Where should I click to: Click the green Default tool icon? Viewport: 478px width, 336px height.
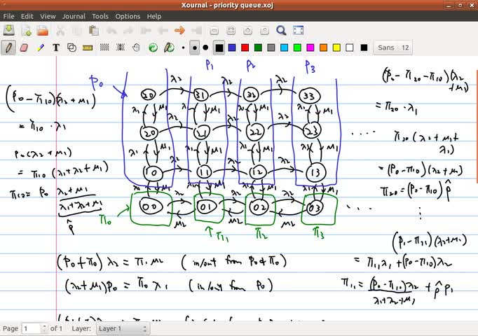[153, 48]
